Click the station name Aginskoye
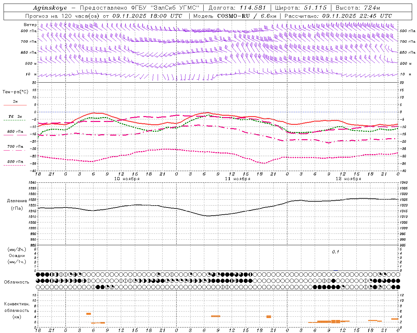Image resolution: width=417 pixels, height=333 pixels. tap(50, 8)
